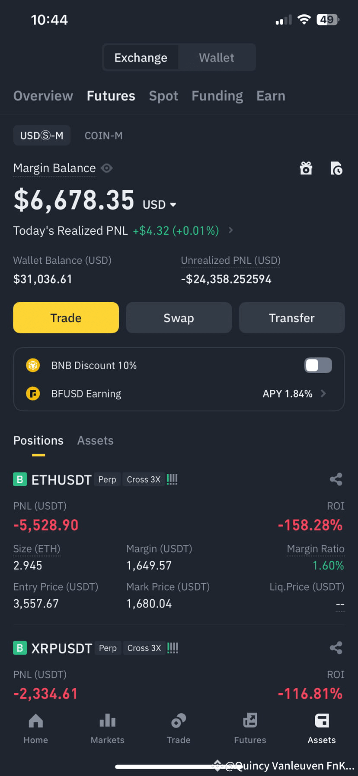Open Markets in bottom navigation

coord(107,729)
